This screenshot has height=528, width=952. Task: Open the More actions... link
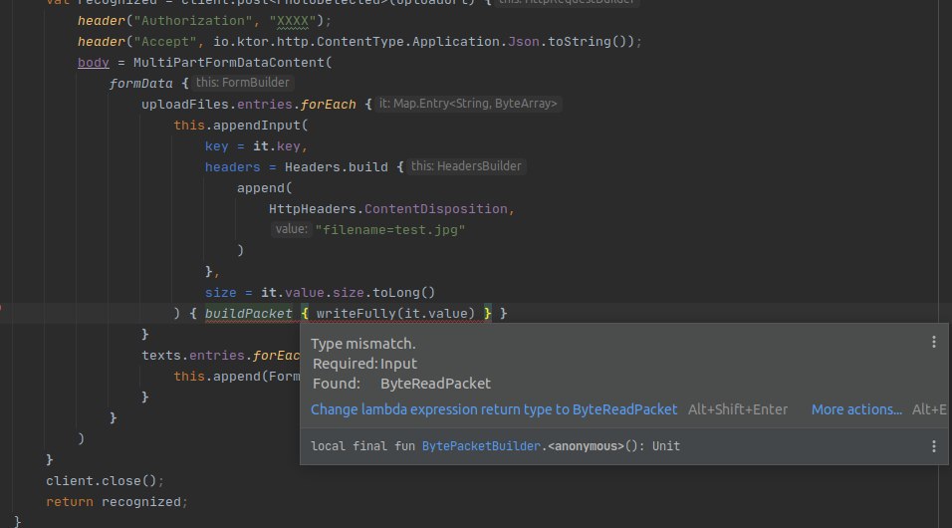(x=856, y=409)
